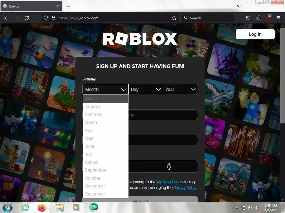Screen dimensions: 285x213
Task: Select July from the month list
Action: pos(105,154)
